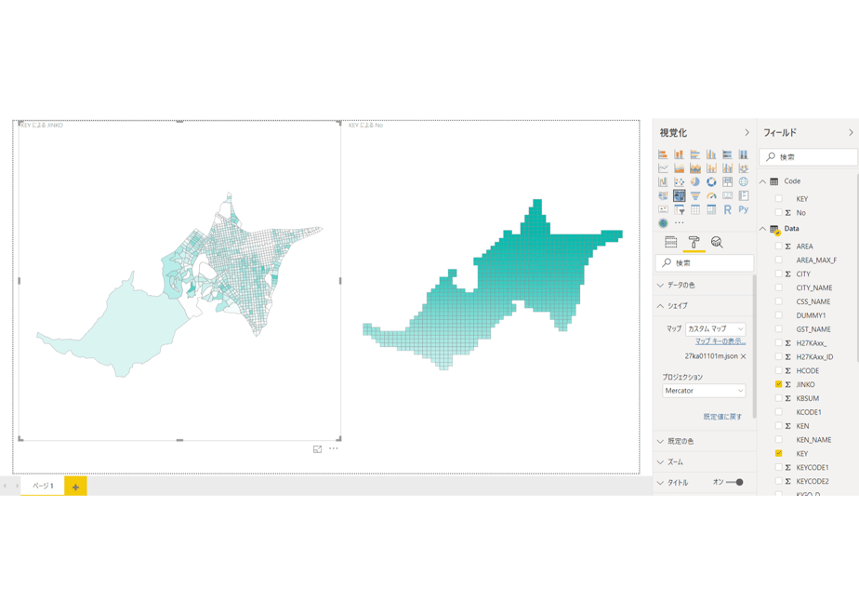Viewport: 859px width, 614px height.
Task: Uncheck the JINKO field checkbox
Action: (x=778, y=384)
